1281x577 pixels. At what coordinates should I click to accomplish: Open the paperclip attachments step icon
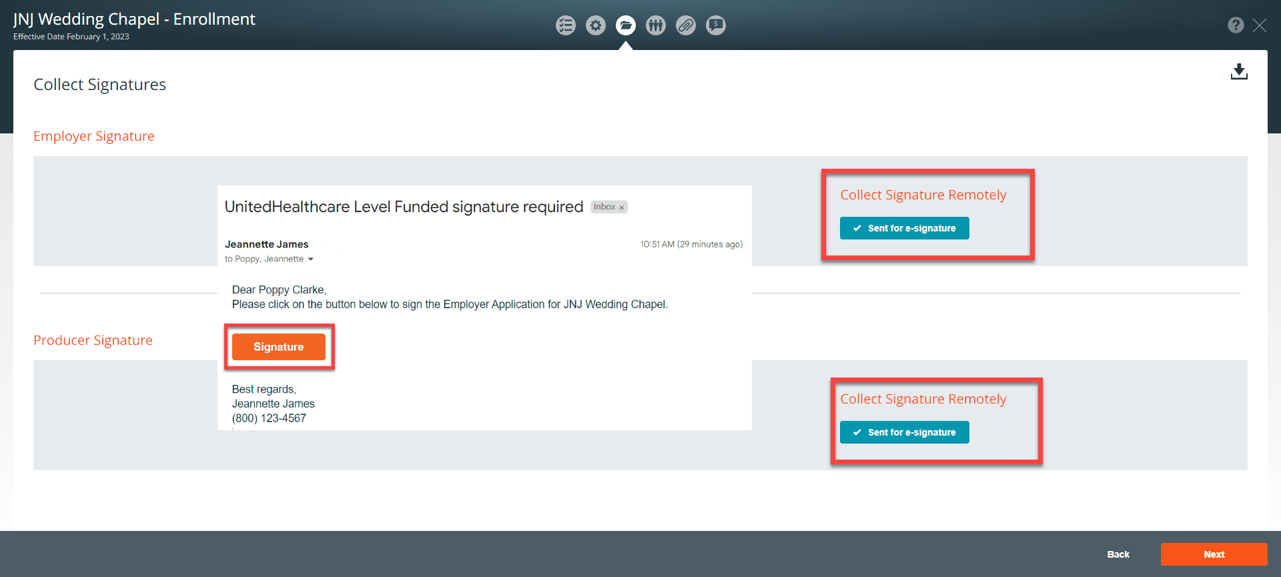(686, 25)
